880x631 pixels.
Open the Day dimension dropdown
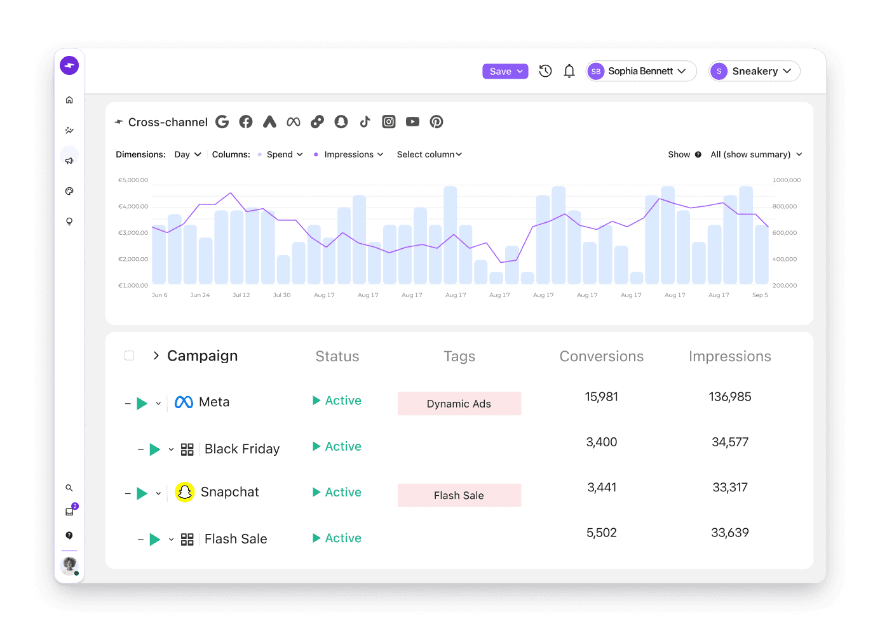click(187, 154)
